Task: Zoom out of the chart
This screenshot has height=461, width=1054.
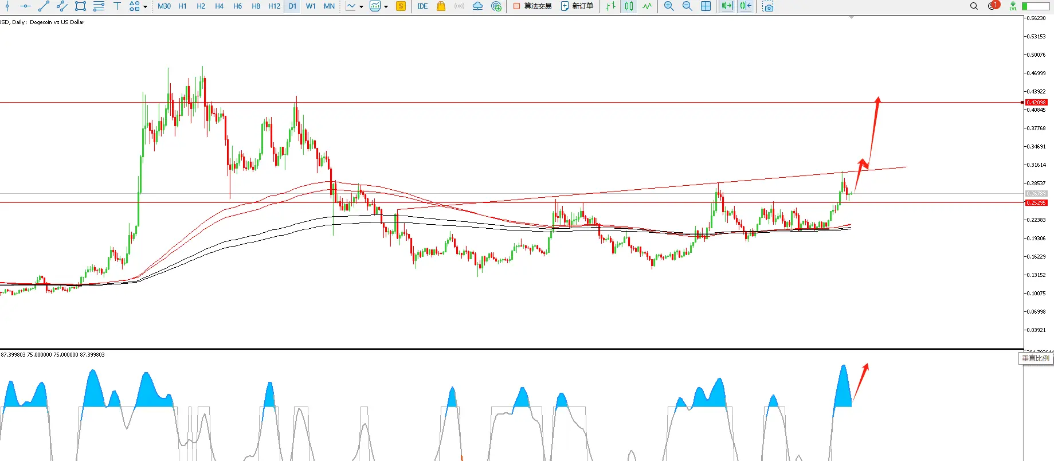Action: (x=687, y=6)
